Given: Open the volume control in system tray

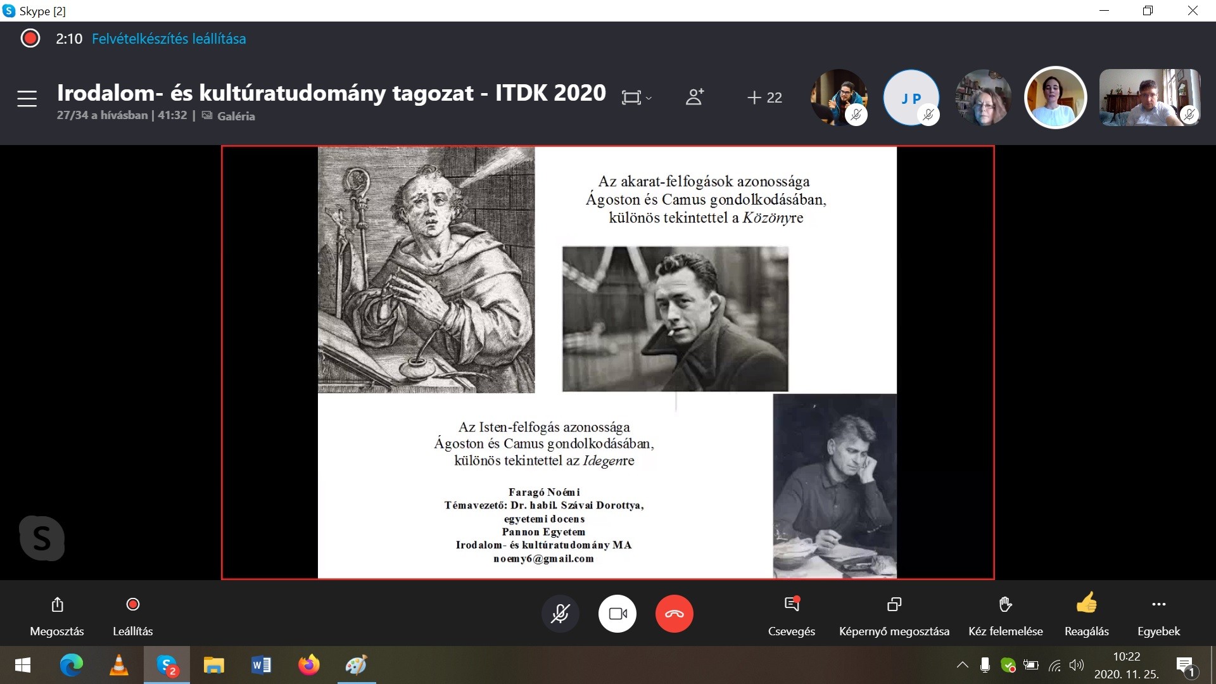Looking at the screenshot, I should pyautogui.click(x=1076, y=665).
